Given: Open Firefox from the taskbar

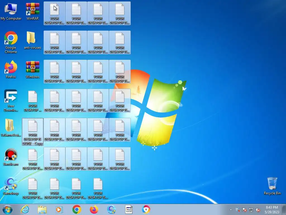Looking at the screenshot, I should click(94, 209).
